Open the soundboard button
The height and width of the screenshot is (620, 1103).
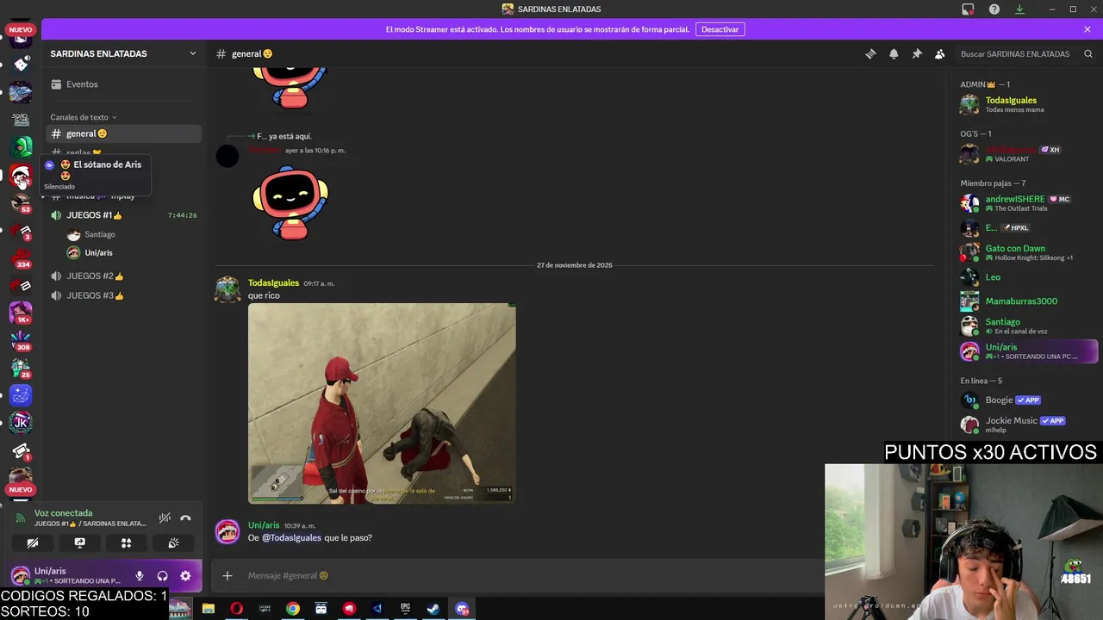[x=173, y=543]
